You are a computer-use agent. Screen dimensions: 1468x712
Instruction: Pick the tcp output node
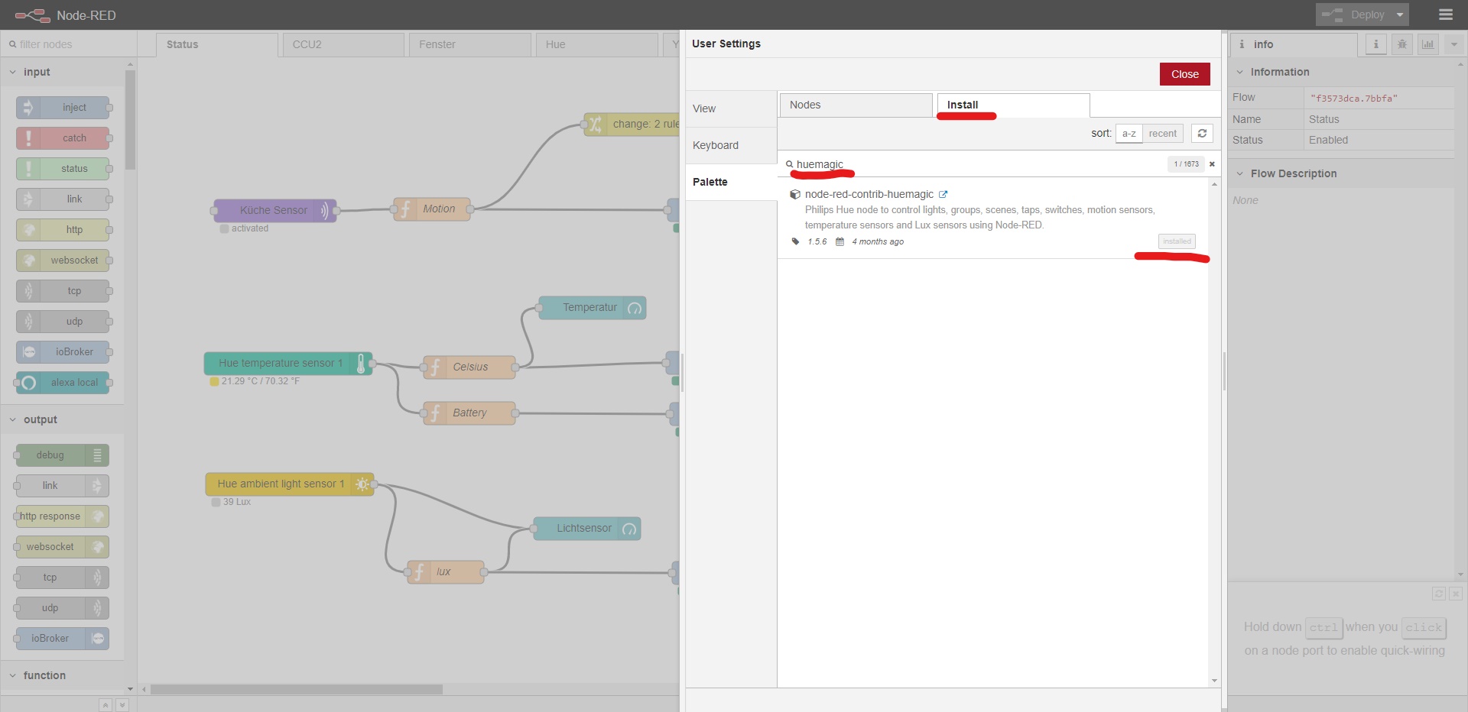click(x=63, y=578)
